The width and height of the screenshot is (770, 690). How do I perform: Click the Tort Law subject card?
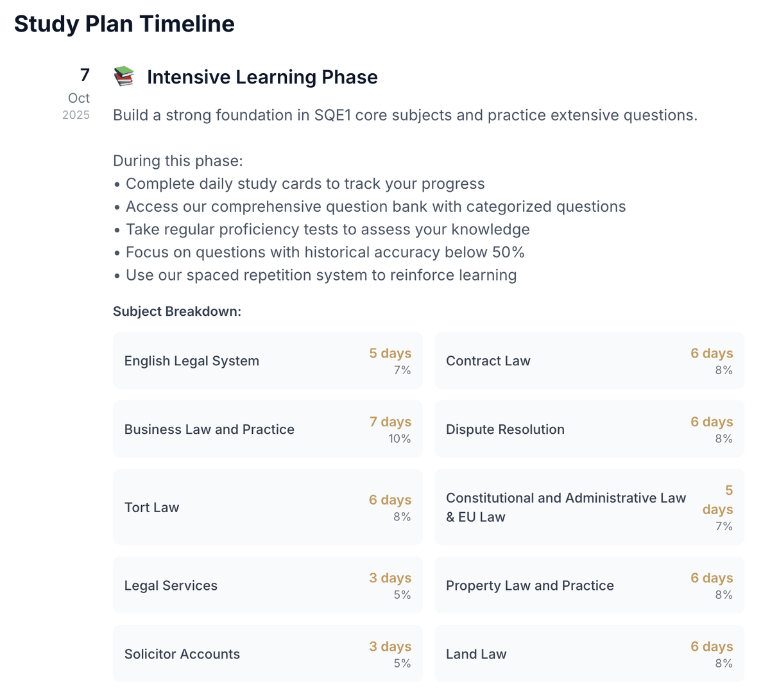click(x=268, y=507)
